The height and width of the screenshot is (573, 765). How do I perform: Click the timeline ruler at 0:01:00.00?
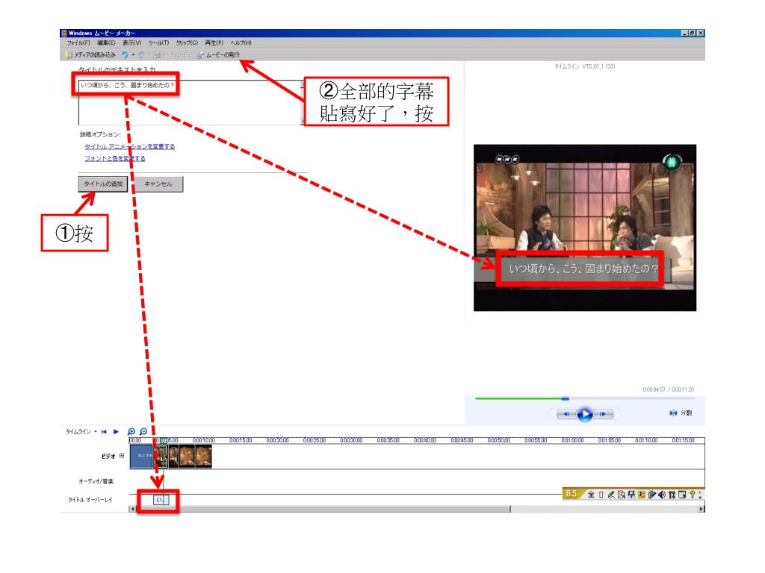572,440
